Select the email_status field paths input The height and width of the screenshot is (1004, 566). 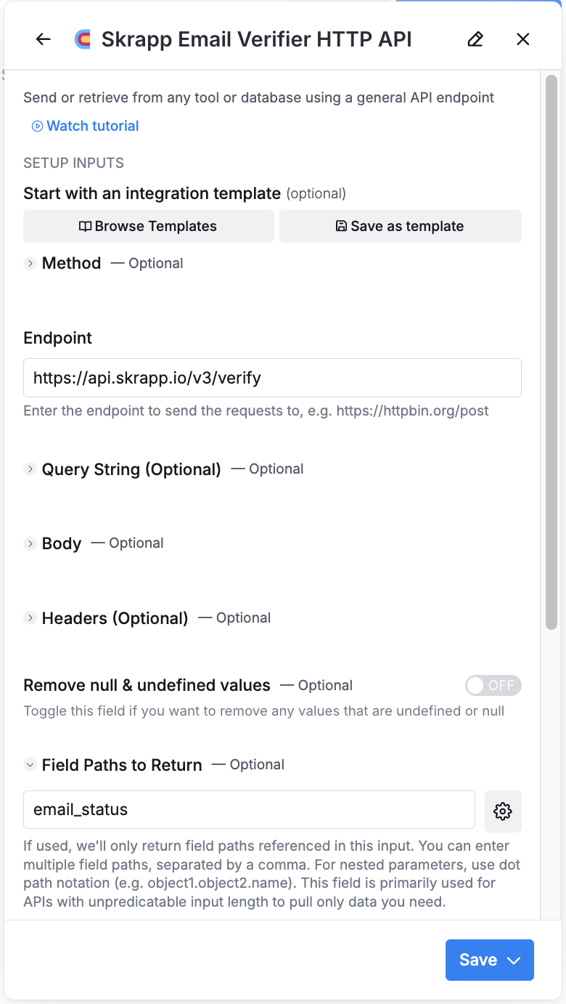pos(249,809)
